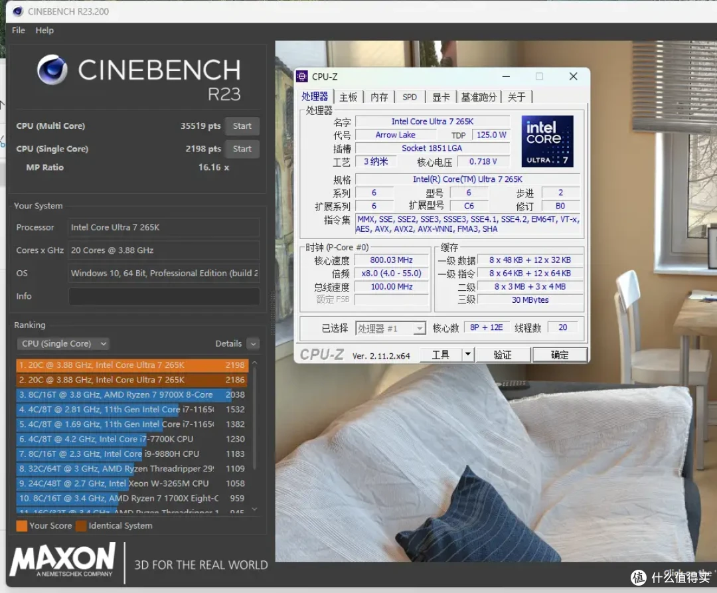Viewport: 717px width, 593px height.
Task: Open the 处理器 #1 selection dropdown
Action: point(390,328)
